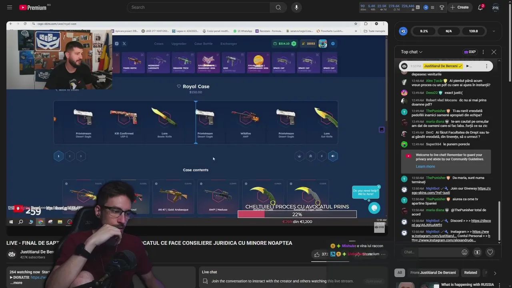Open the bar chart stats icon
The image size is (512, 288).
click(418, 7)
